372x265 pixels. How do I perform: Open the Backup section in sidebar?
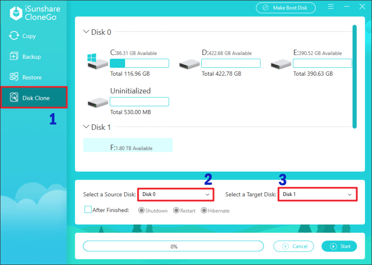[25, 57]
